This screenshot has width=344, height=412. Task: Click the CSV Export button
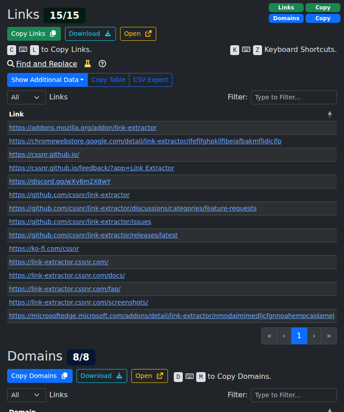click(150, 80)
